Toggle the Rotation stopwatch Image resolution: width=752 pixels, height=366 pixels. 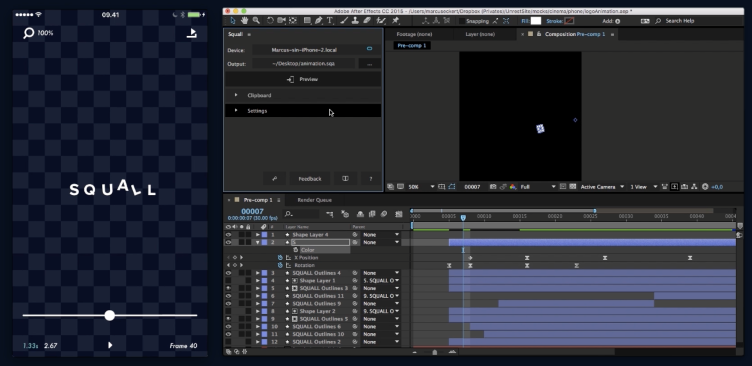tap(280, 265)
